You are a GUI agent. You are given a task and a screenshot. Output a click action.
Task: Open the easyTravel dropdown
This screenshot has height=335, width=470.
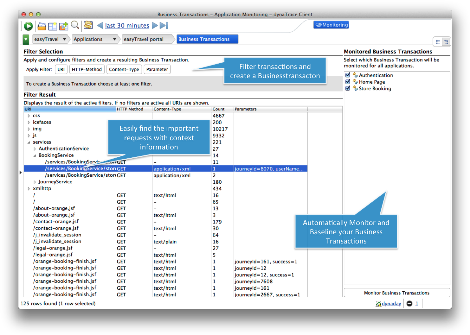[x=65, y=39]
